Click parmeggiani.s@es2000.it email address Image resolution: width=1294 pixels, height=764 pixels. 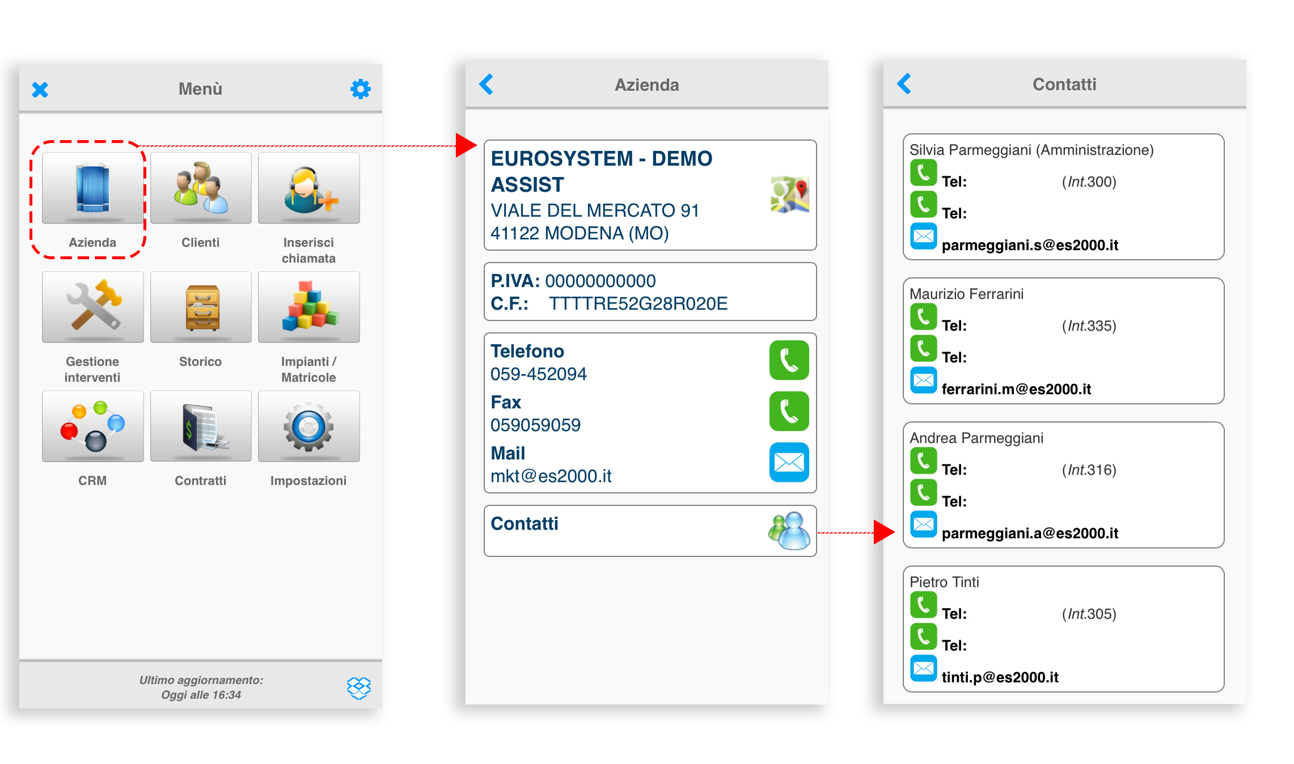1030,245
